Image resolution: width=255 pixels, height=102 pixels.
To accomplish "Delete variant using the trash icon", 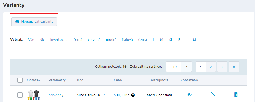I will (x=236, y=94).
